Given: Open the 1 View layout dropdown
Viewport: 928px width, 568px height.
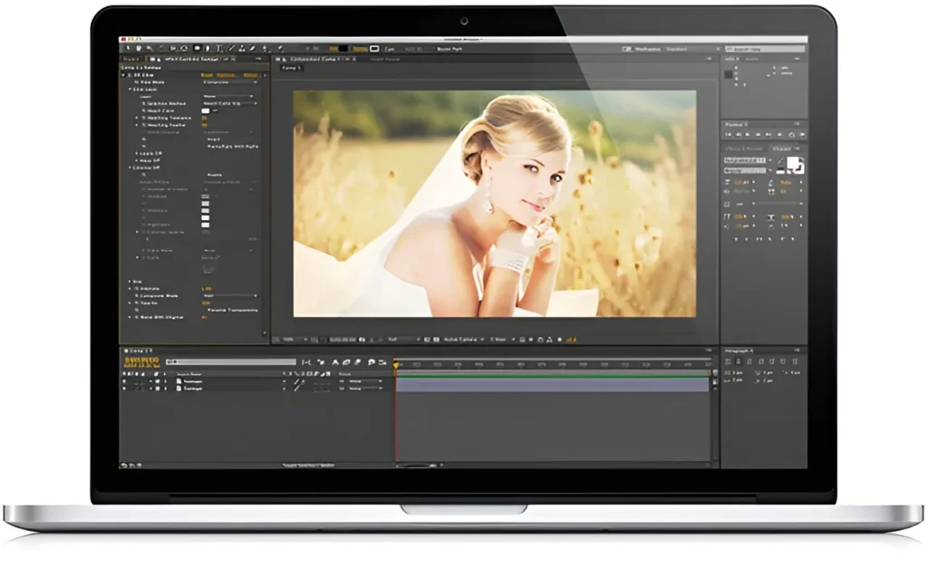Looking at the screenshot, I should tap(502, 340).
